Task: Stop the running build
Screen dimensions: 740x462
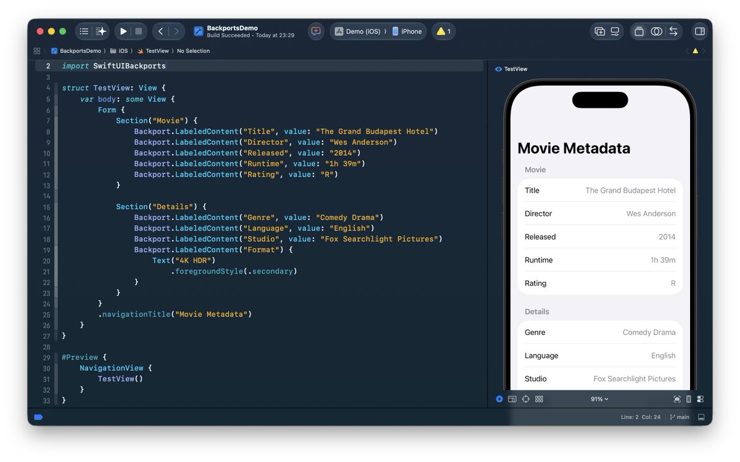Action: [x=139, y=31]
